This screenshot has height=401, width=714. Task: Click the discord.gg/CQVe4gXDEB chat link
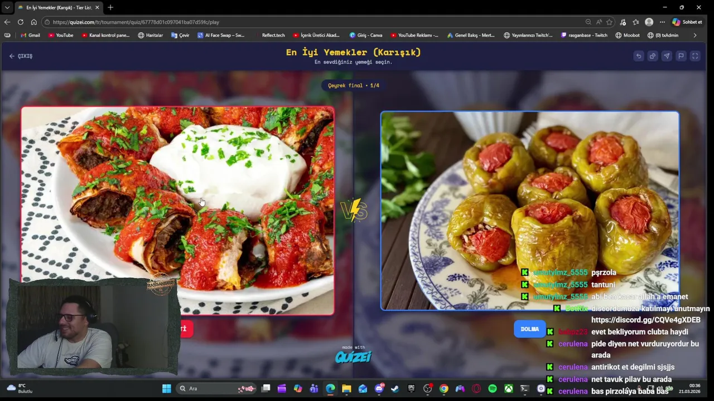click(645, 320)
